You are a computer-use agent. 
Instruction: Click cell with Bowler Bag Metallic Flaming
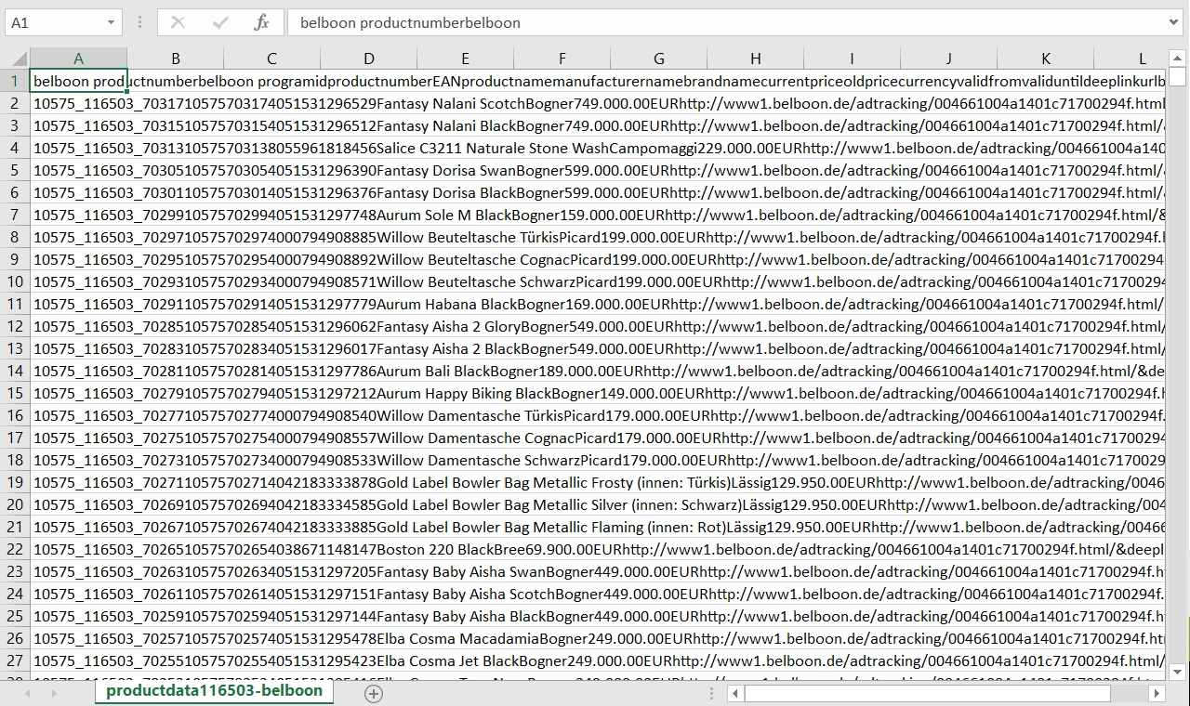click(78, 527)
